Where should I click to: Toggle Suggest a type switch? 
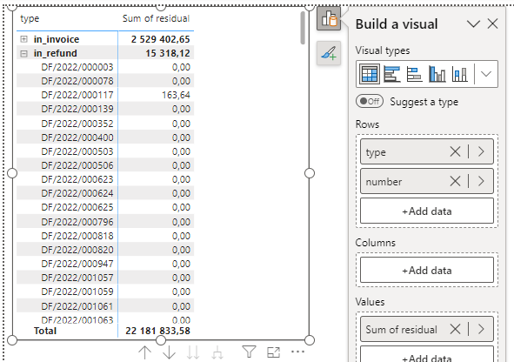[370, 101]
